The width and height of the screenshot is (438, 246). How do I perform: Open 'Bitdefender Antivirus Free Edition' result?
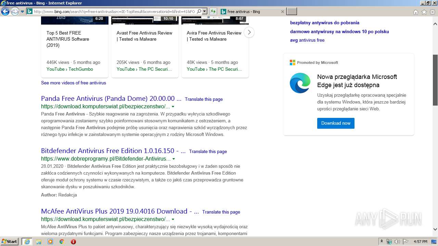click(x=113, y=151)
